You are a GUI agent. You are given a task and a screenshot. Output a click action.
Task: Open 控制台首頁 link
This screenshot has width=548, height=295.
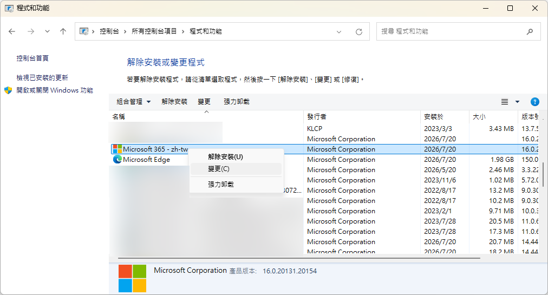32,58
